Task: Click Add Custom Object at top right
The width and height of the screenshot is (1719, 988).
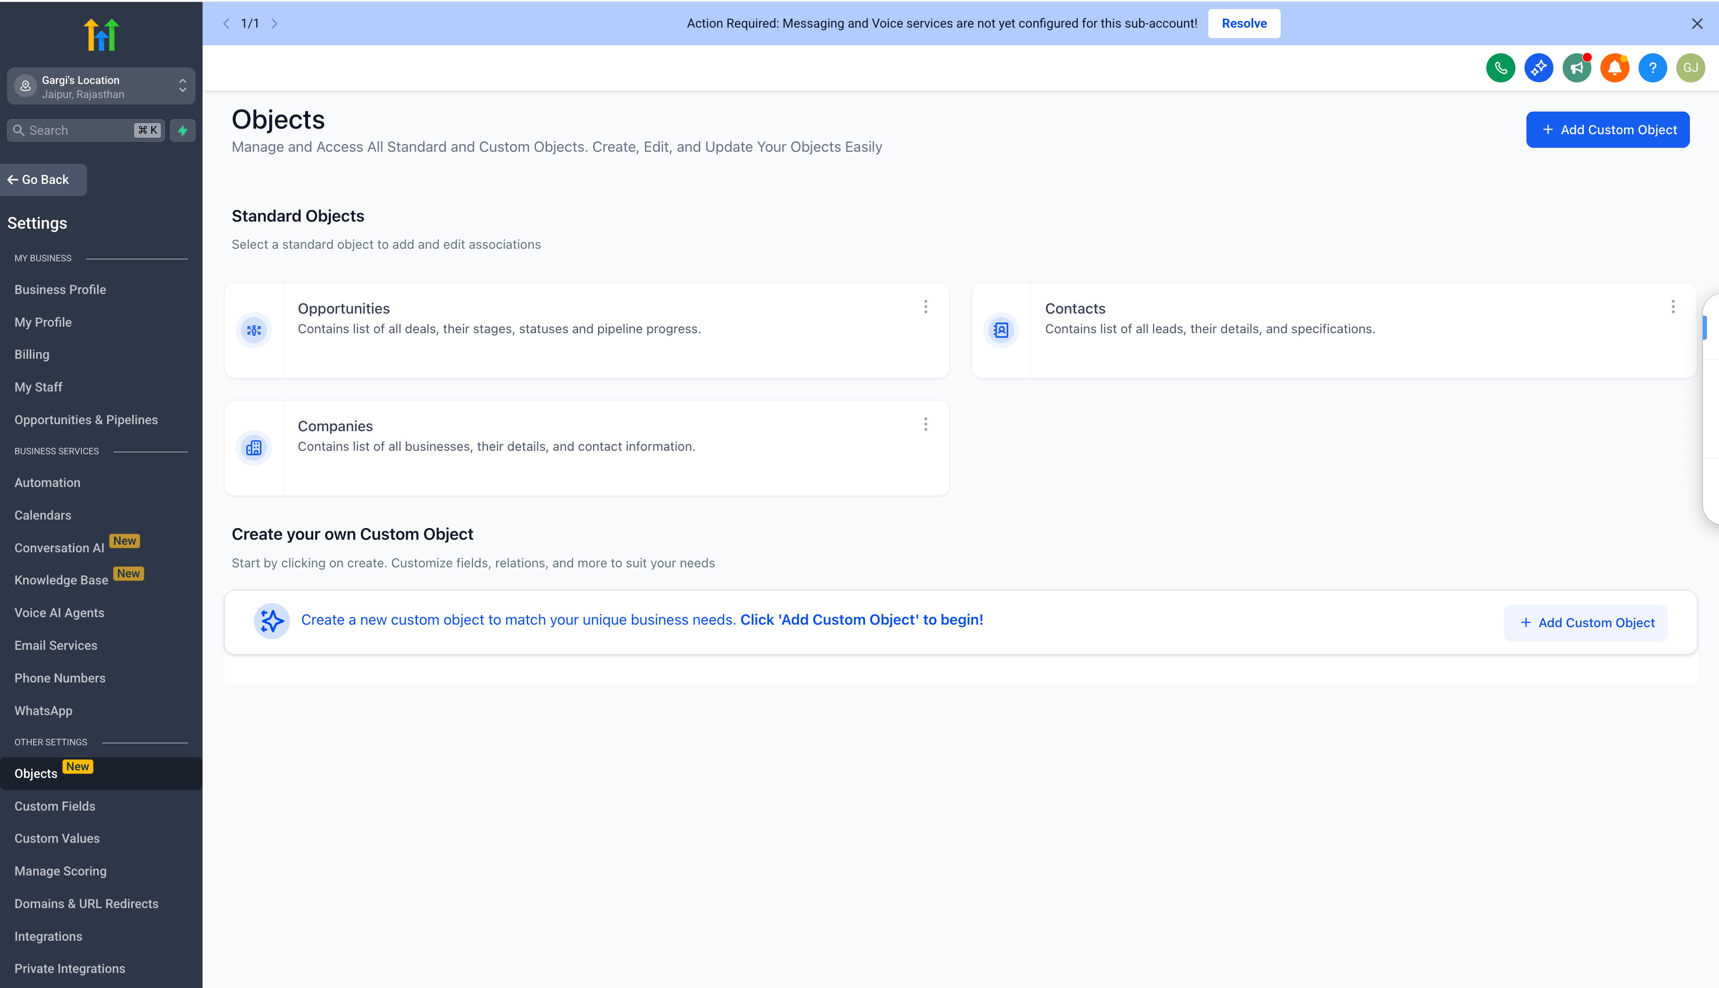Action: pos(1608,130)
